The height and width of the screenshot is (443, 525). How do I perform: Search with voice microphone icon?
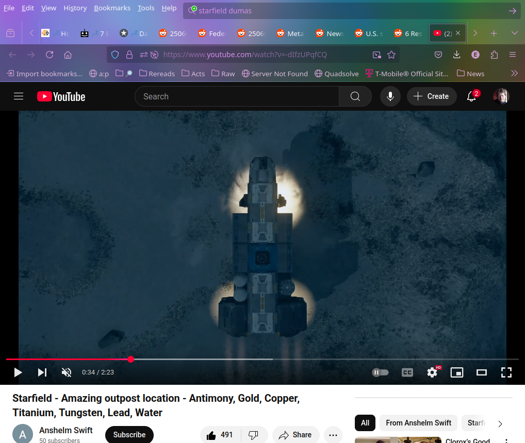390,96
